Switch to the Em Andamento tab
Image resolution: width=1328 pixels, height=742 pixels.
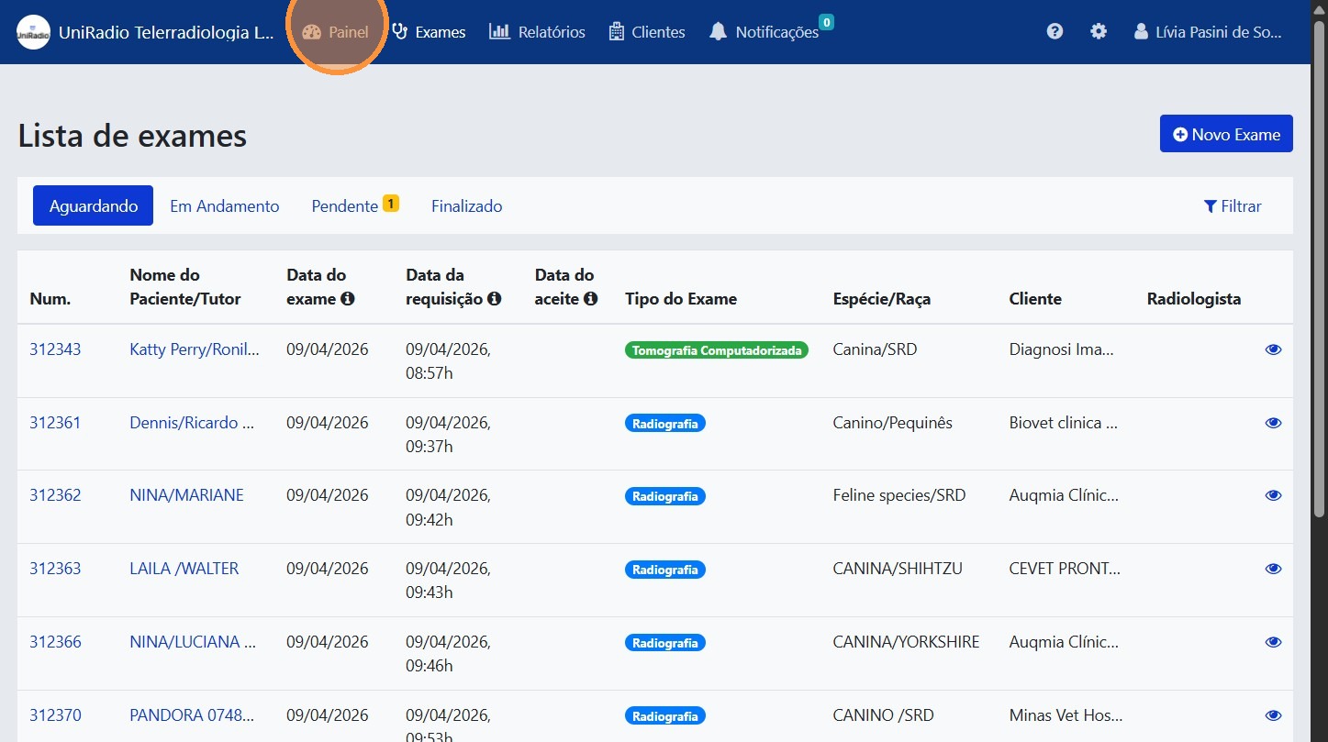pos(225,206)
